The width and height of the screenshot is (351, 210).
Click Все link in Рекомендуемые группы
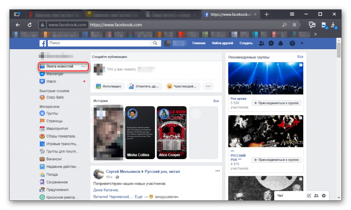pyautogui.click(x=300, y=57)
